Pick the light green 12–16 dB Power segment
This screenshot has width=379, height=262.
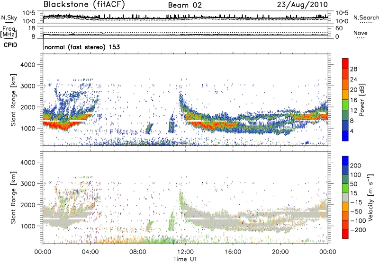(345, 105)
